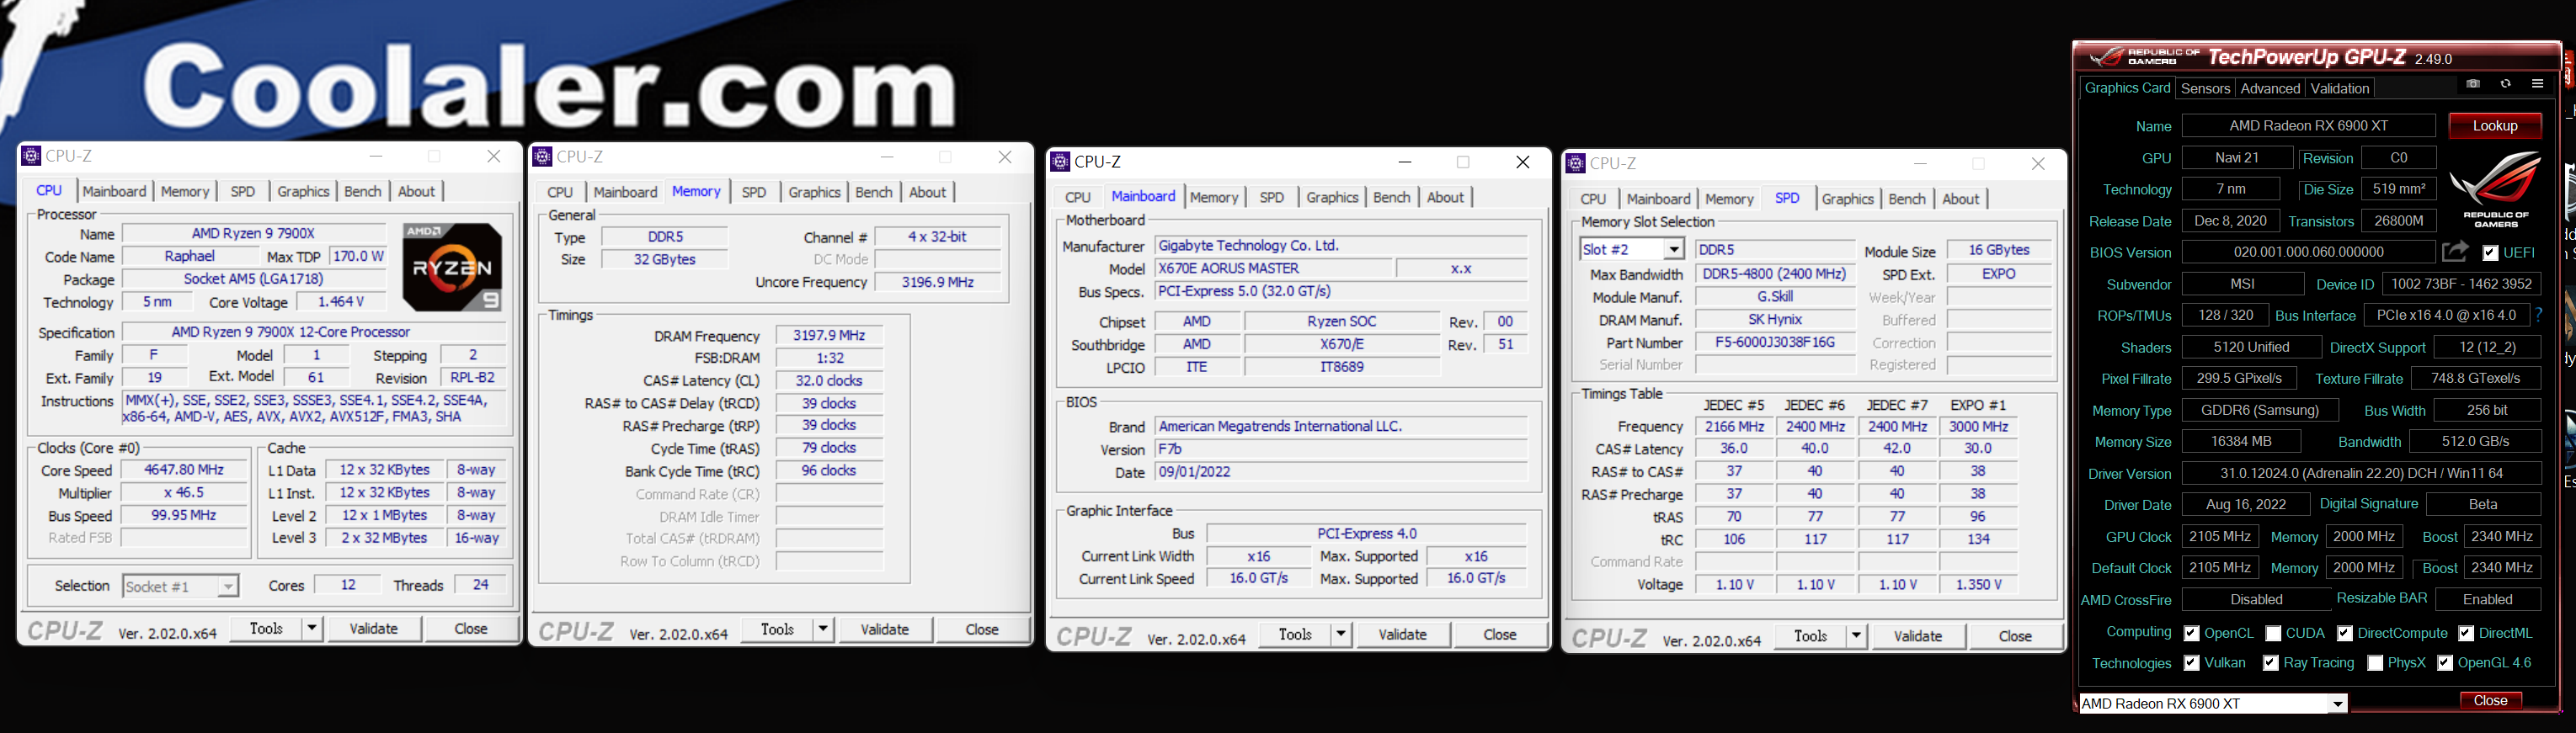Toggle the CUDA checkbox
This screenshot has width=2576, height=733.
pos(2273,633)
